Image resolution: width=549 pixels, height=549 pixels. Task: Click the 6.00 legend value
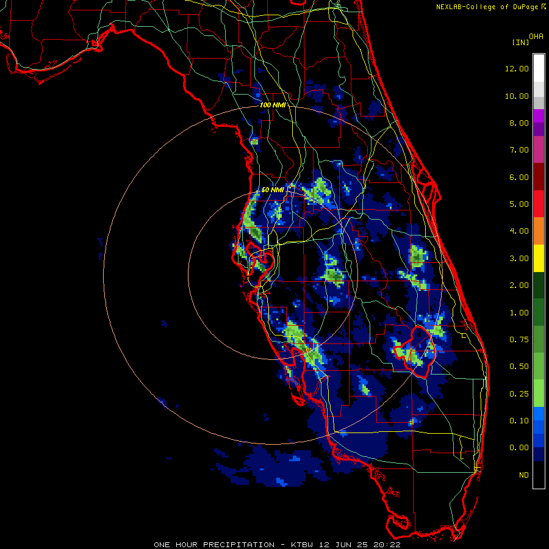click(x=519, y=177)
